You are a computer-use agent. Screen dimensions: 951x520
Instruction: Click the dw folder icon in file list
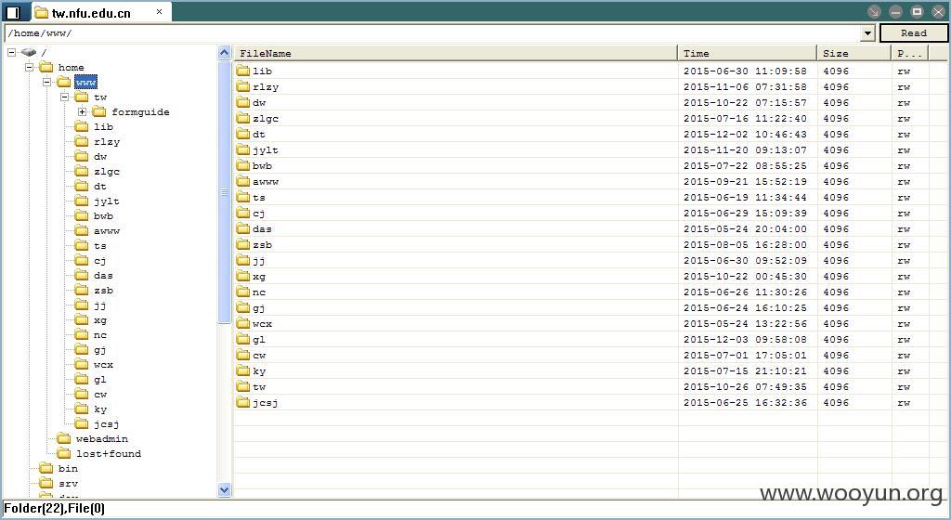click(x=243, y=102)
